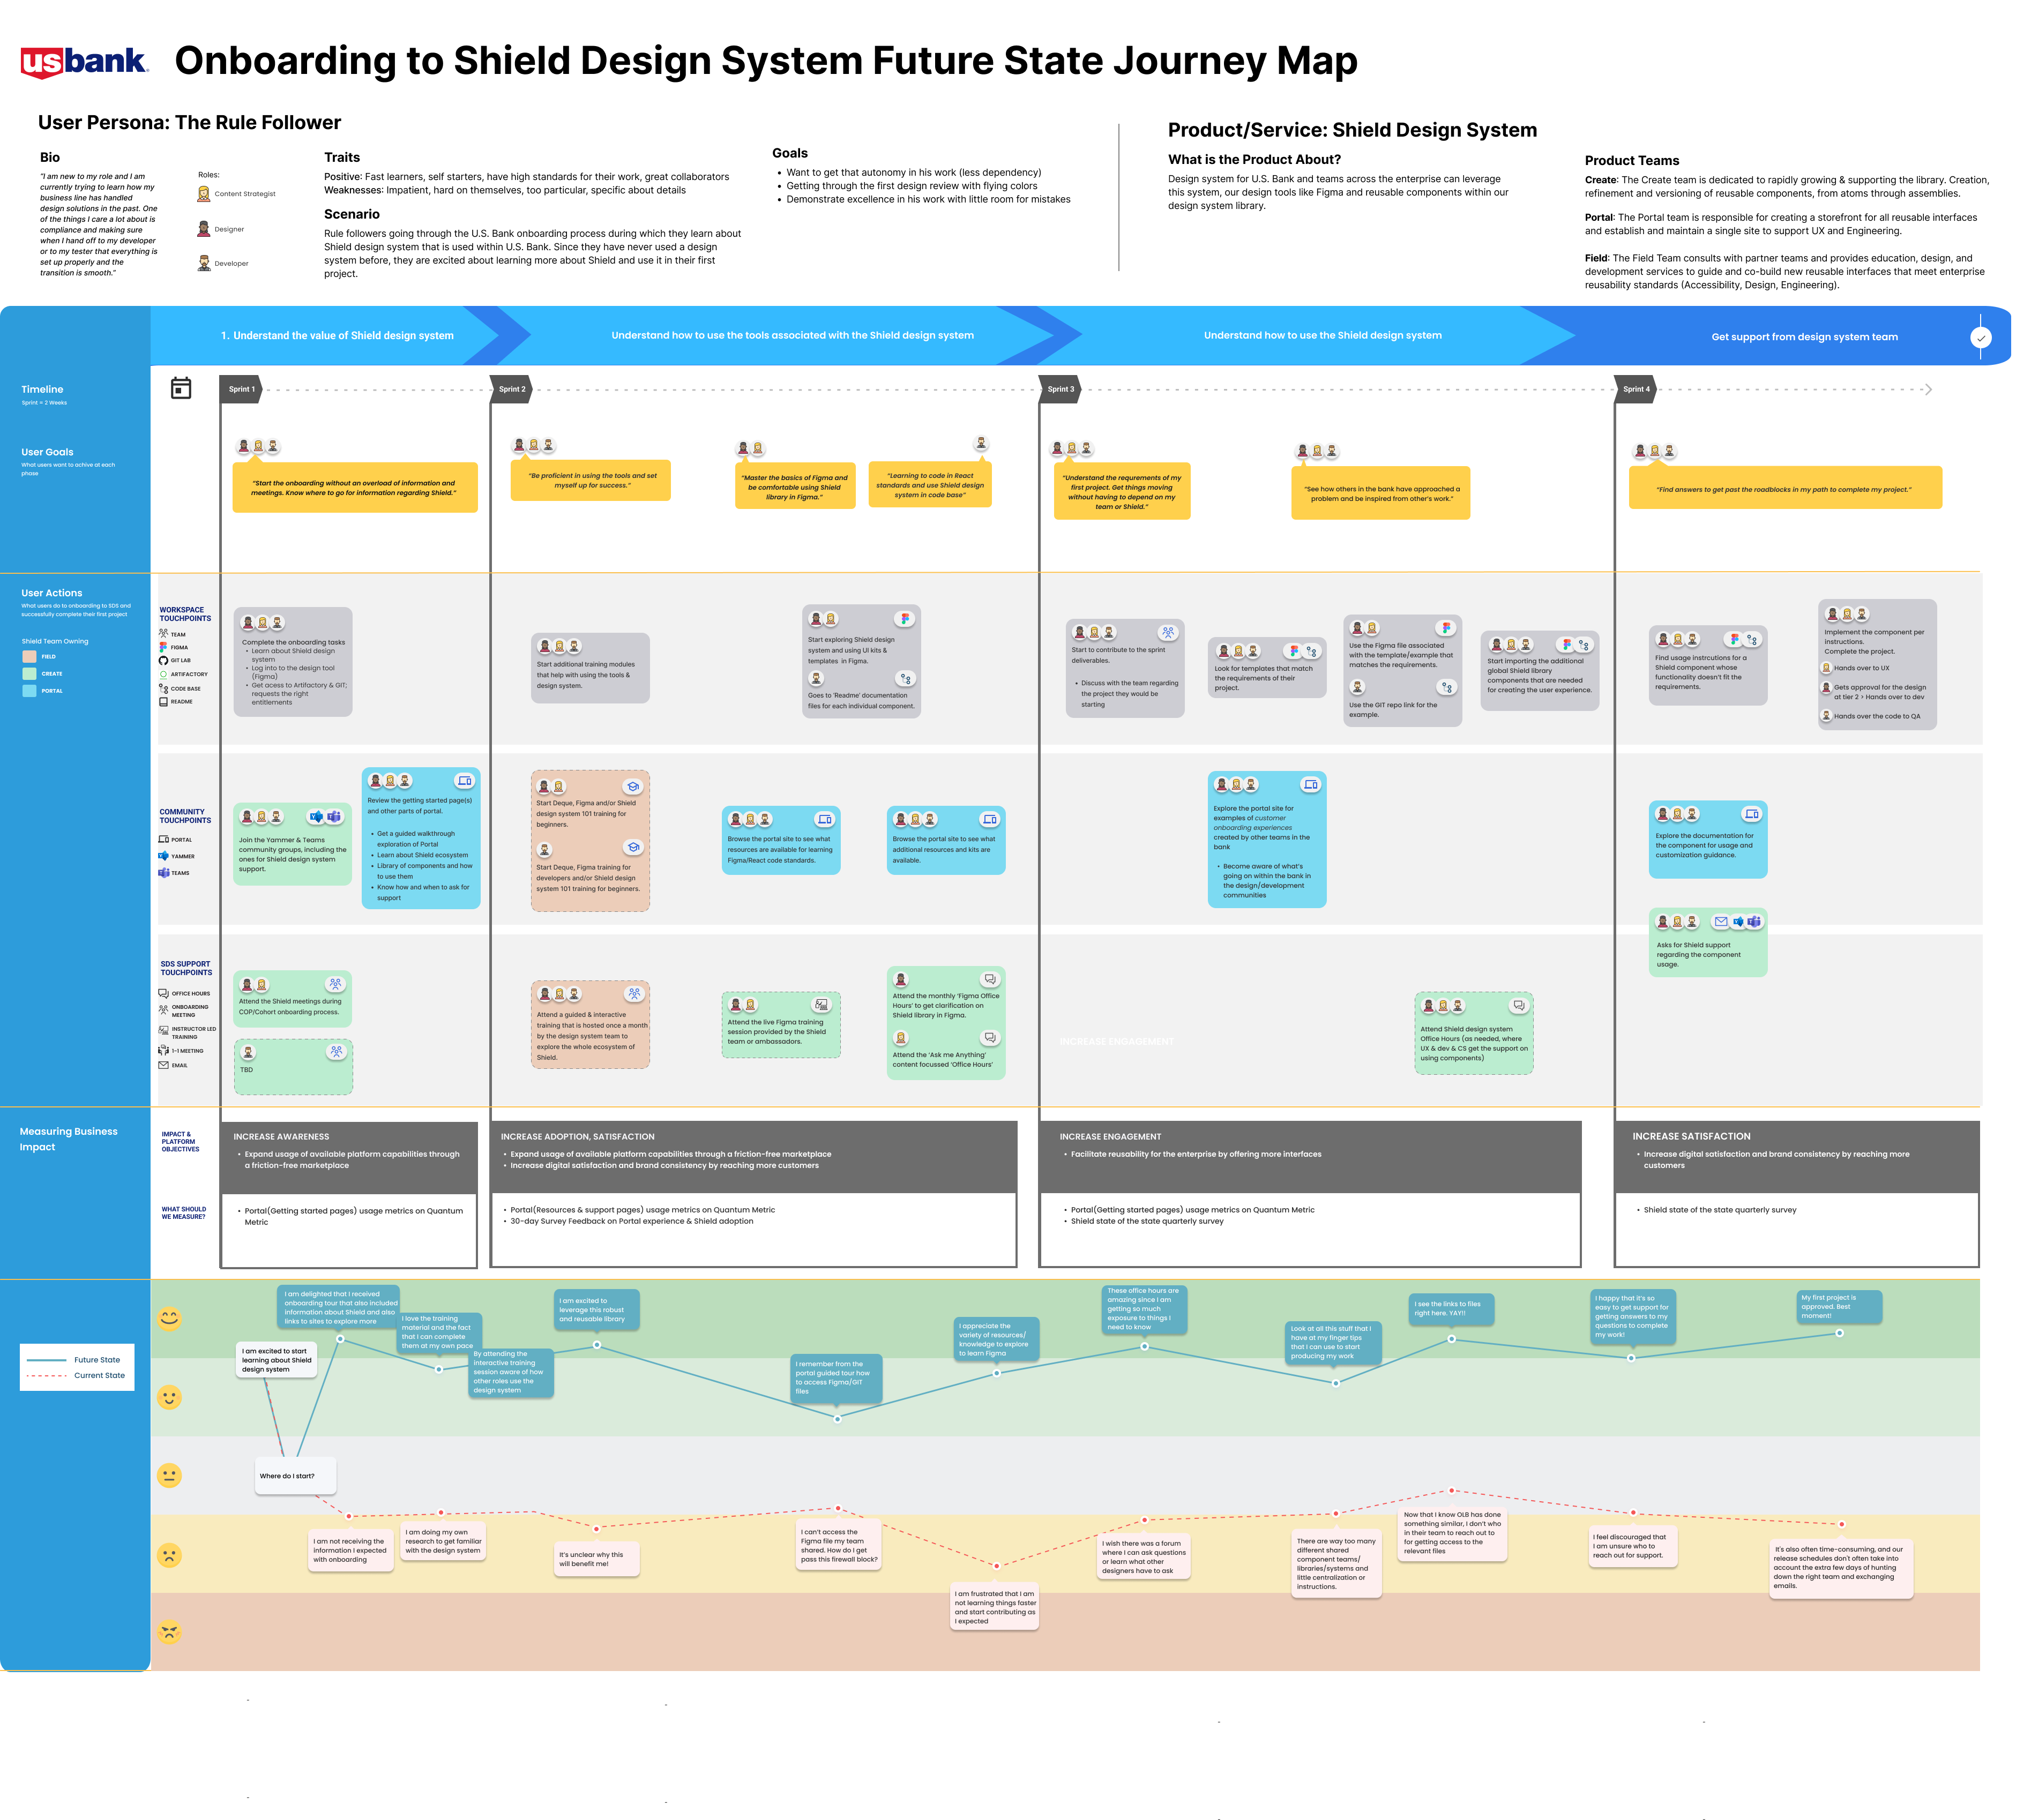Click the Yammer icon in Community Touchpoints

(163, 856)
